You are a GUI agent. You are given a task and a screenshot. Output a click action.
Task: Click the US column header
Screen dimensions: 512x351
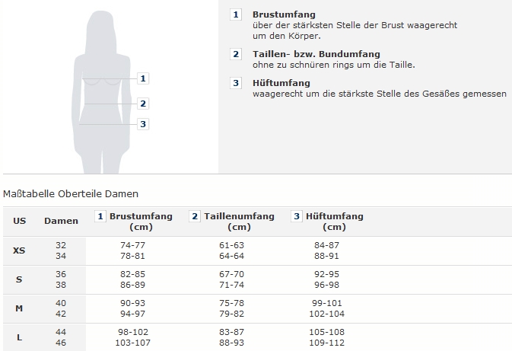point(20,221)
